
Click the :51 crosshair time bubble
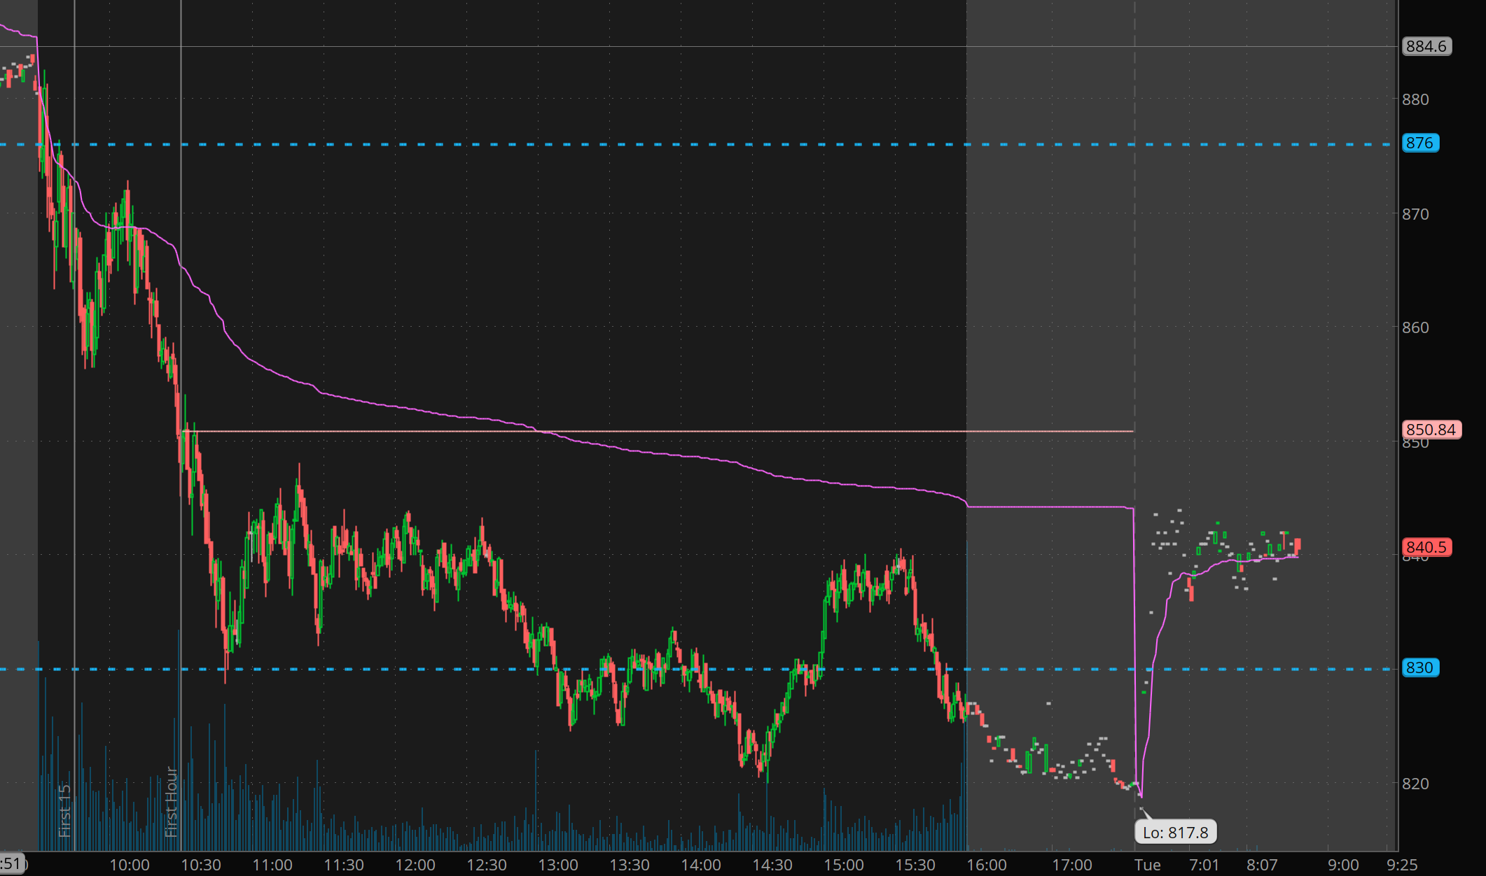click(x=12, y=863)
